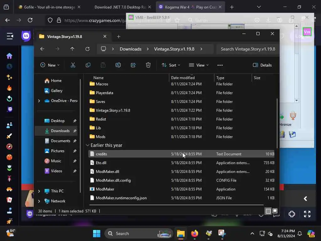Switch to large thumbnails view layout button
The image size is (321, 241).
pyautogui.click(x=275, y=211)
